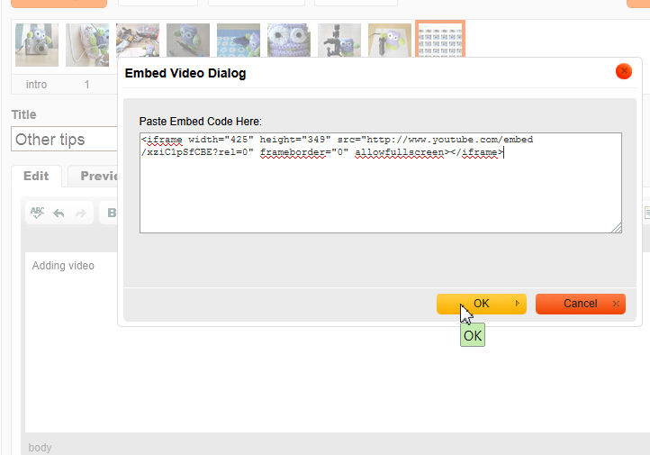Select the blue-background owl thumbnail
Image resolution: width=650 pixels, height=455 pixels.
(239, 41)
